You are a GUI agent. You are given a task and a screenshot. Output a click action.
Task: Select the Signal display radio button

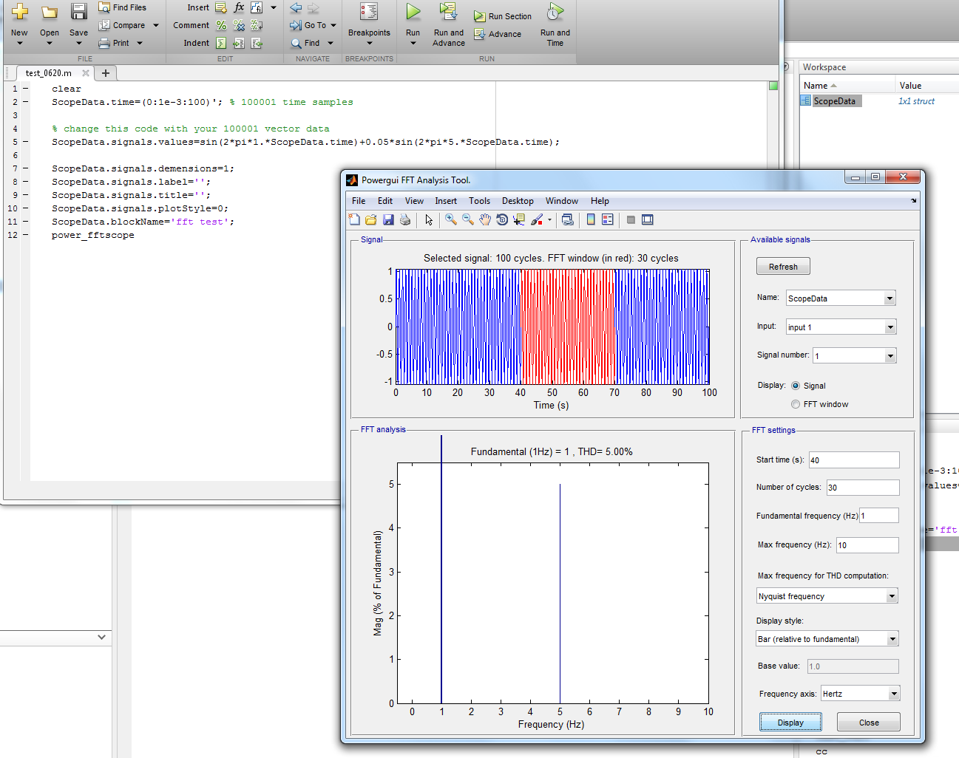(x=796, y=386)
